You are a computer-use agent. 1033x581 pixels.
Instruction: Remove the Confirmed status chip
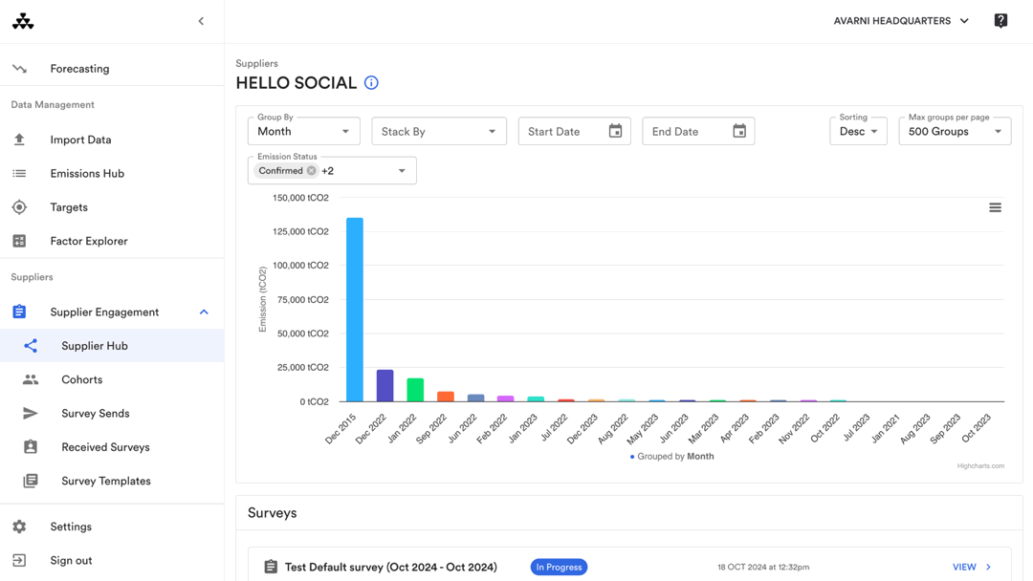(x=312, y=170)
